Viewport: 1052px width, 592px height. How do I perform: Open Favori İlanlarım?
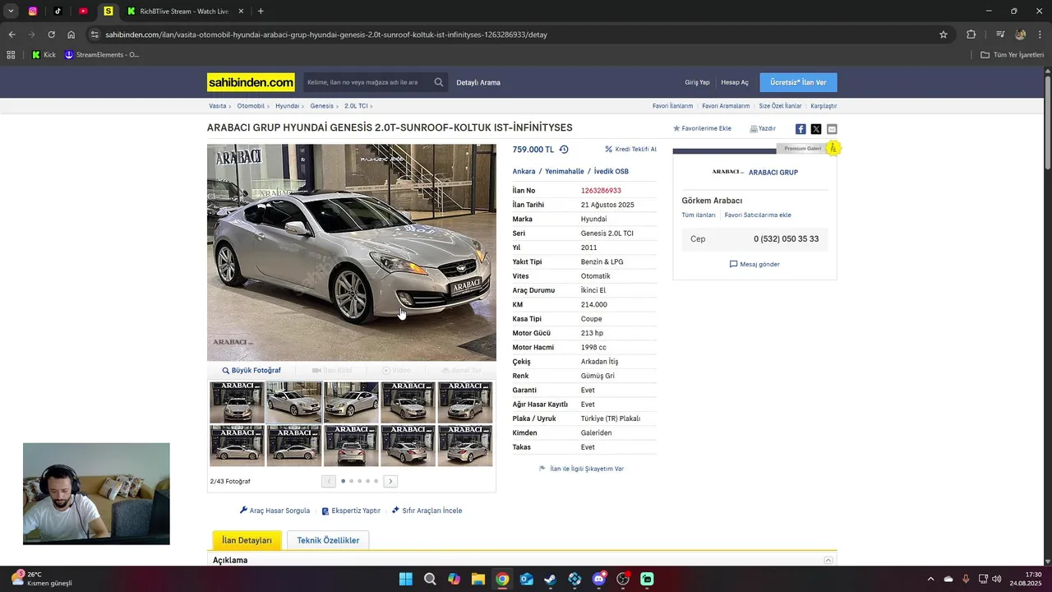(672, 106)
